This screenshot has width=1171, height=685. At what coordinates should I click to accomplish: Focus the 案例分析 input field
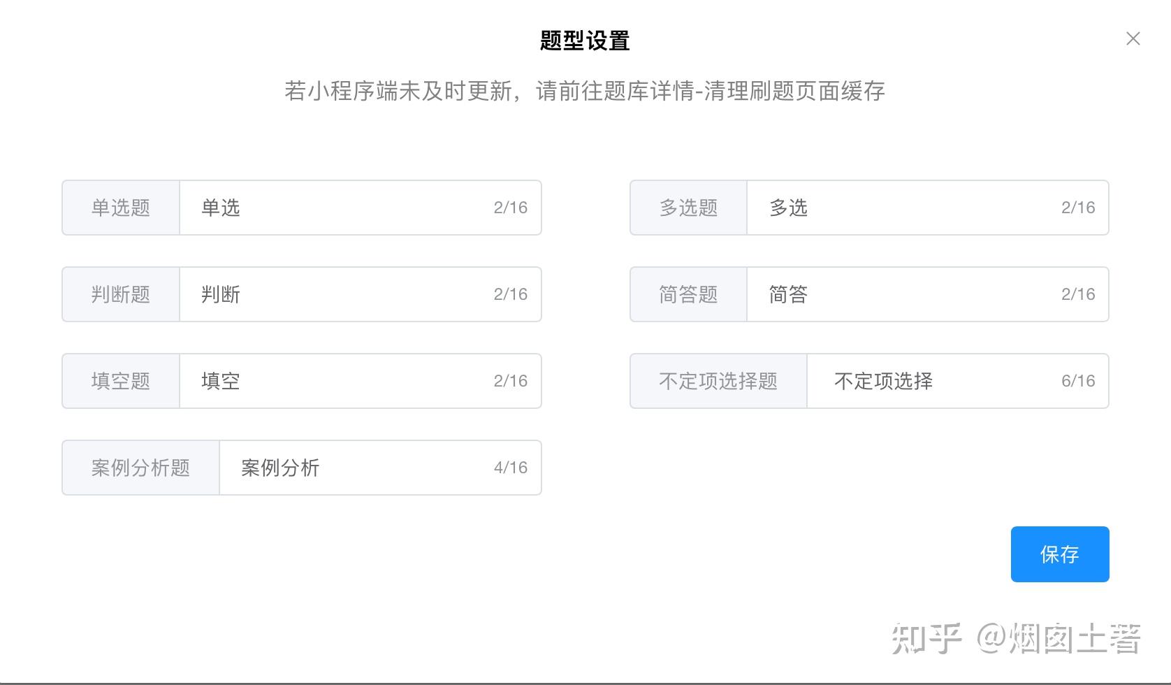[x=356, y=468]
